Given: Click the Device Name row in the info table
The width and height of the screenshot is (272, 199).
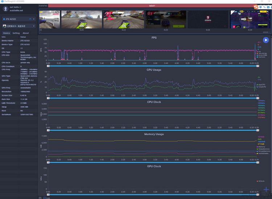Looking at the screenshot, I should point(19,41).
